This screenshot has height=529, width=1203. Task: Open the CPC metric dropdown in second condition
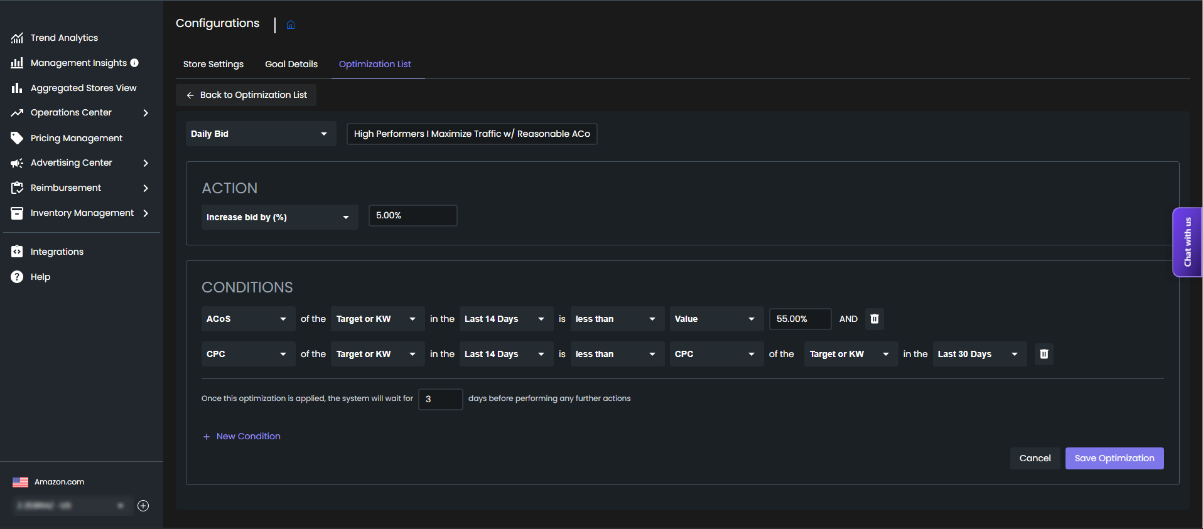[x=248, y=354]
